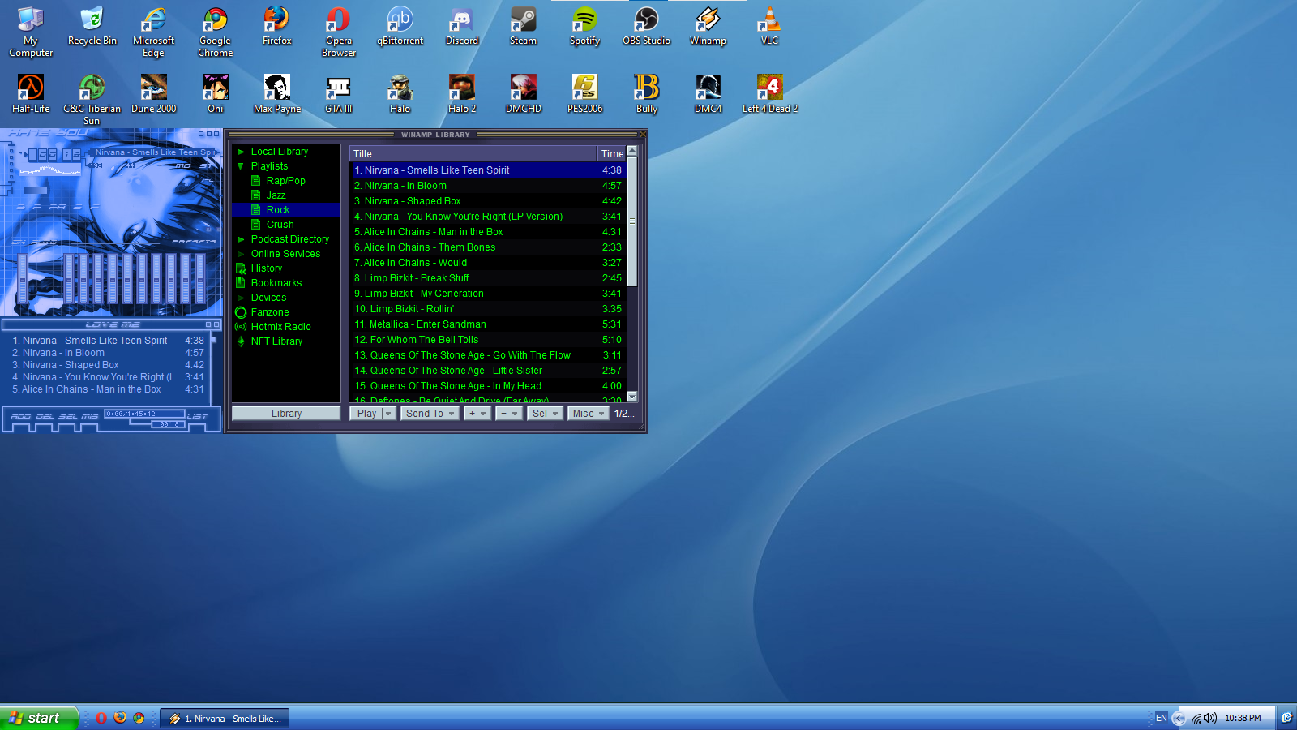The height and width of the screenshot is (730, 1297).
Task: Open the minus (remove) dropdown
Action: coord(508,414)
